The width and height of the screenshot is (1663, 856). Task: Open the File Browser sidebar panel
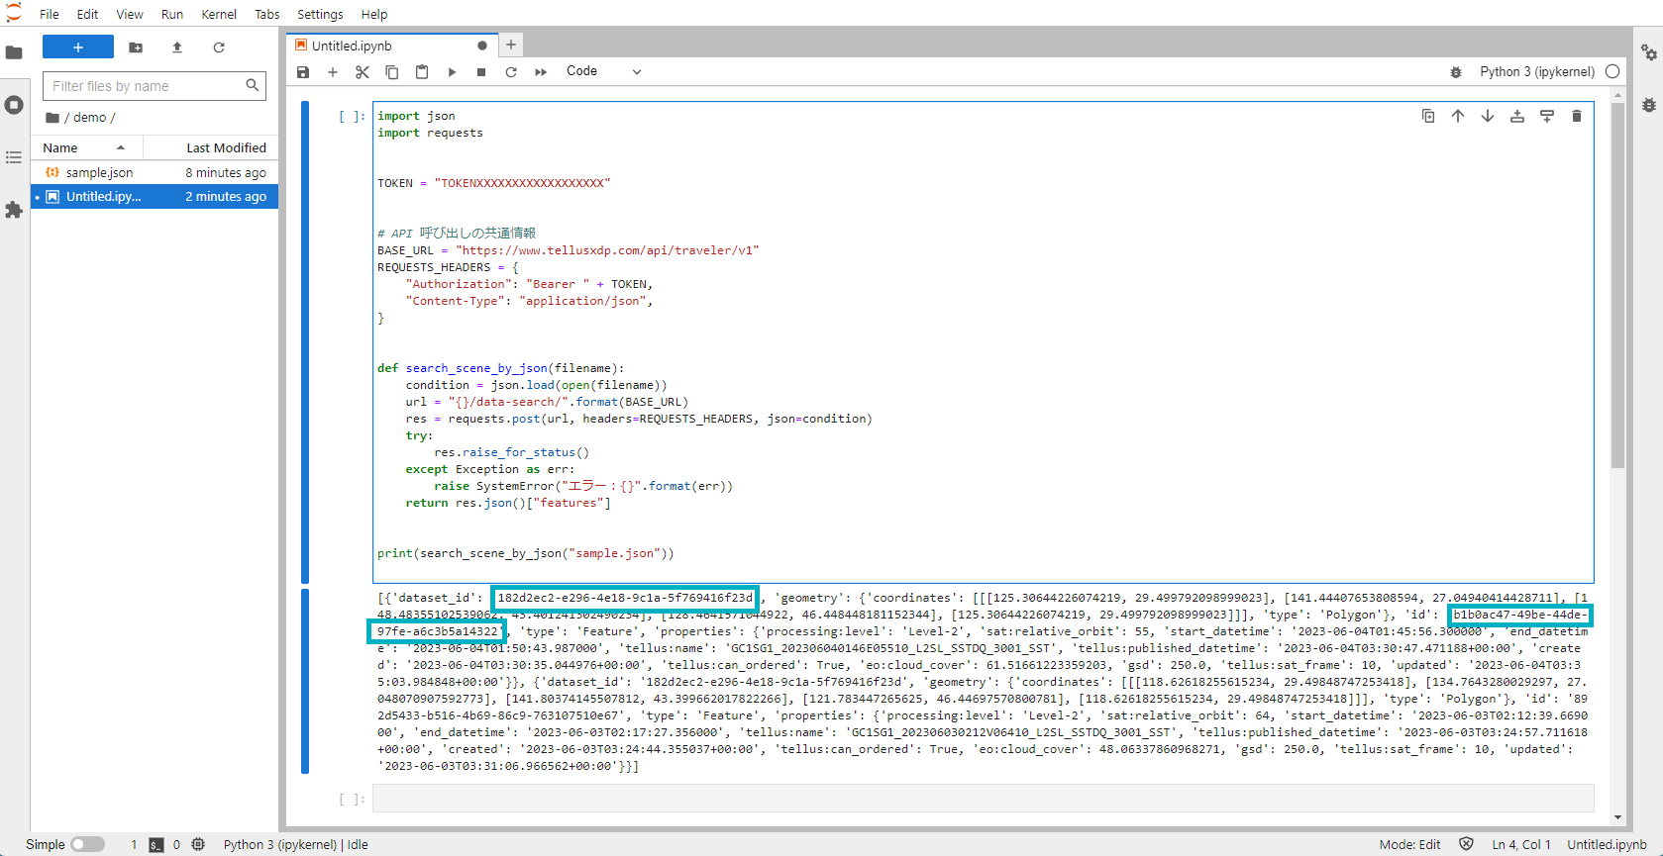tap(14, 52)
